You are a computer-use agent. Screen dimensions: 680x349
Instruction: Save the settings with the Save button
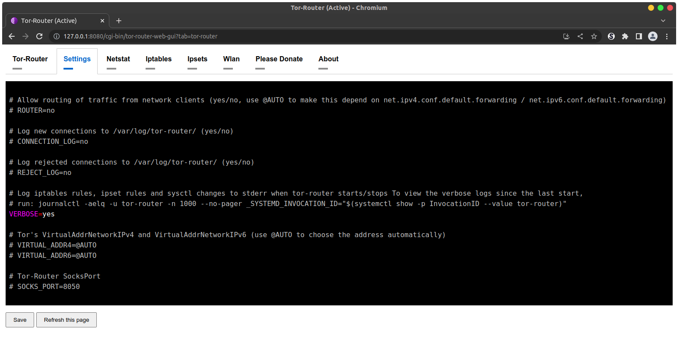coord(20,320)
